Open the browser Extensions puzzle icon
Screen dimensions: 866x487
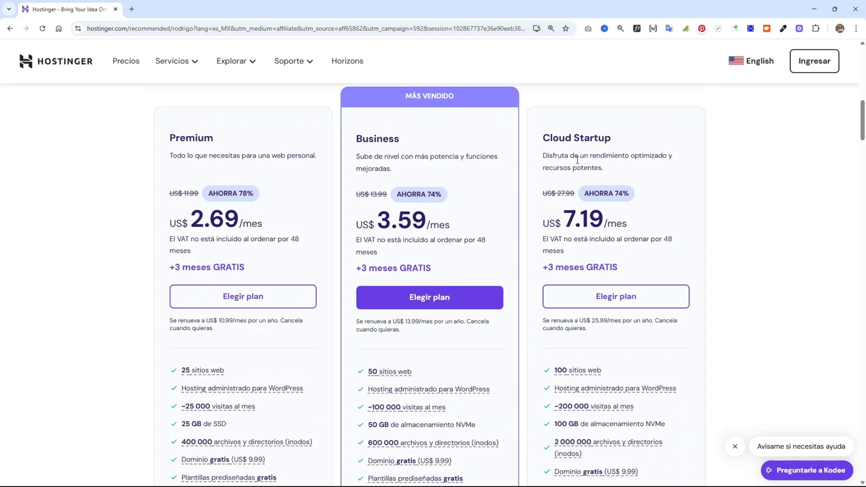[x=816, y=28]
